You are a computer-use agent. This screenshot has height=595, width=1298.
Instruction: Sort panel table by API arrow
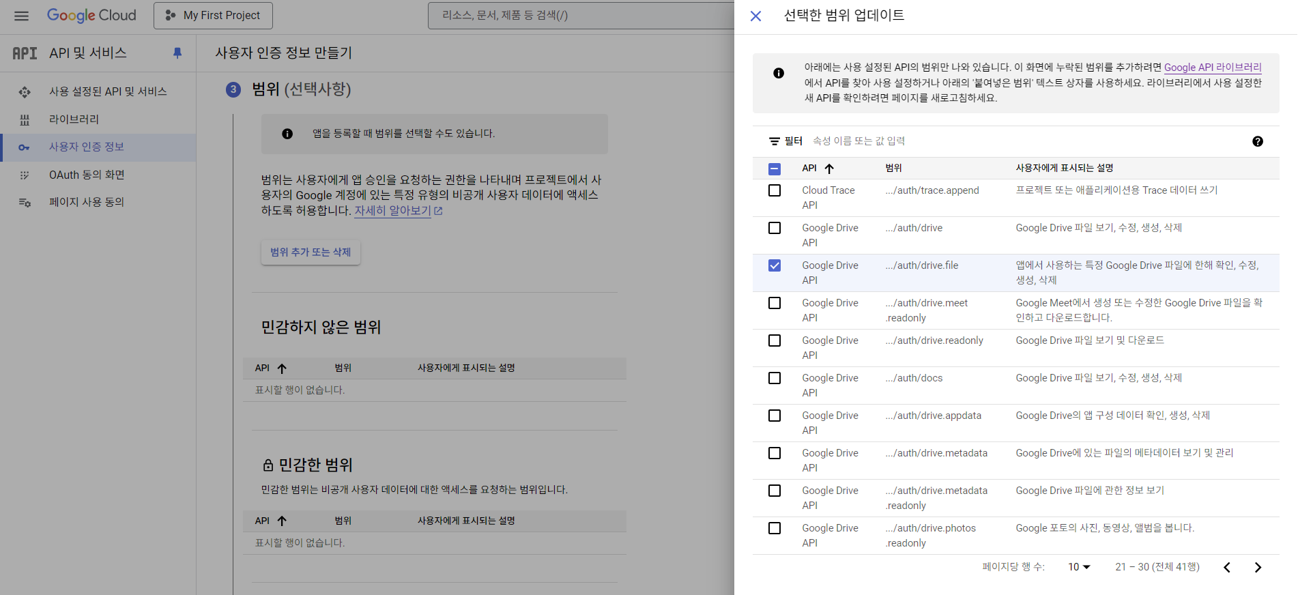coord(829,169)
